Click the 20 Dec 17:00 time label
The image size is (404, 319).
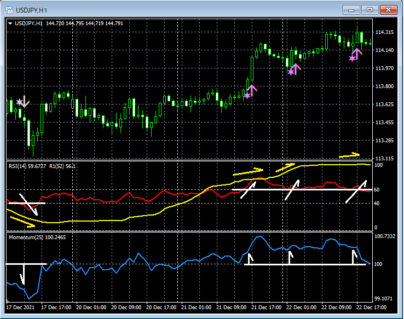tap(161, 308)
